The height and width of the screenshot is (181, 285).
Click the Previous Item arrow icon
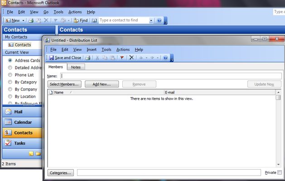[x=141, y=58]
